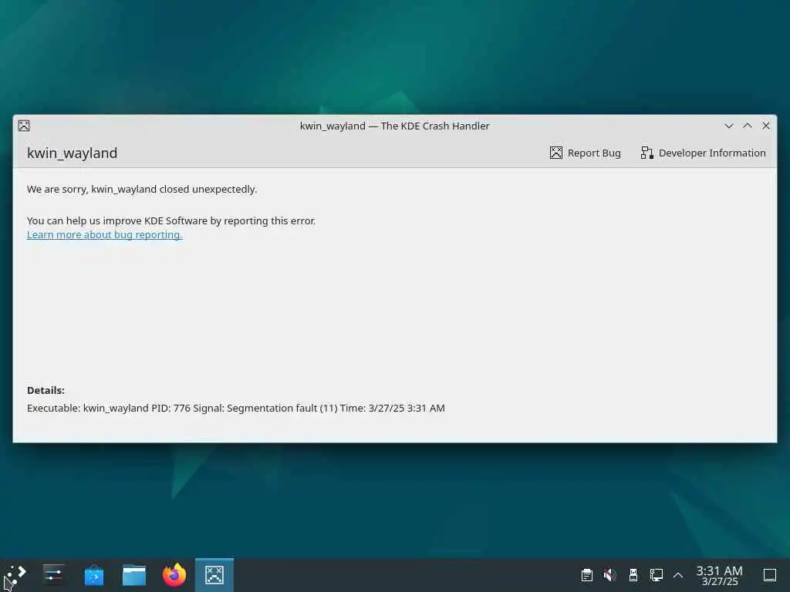Click the 'Executable: kwin_wayland PID: 776' details line
This screenshot has height=592, width=790.
pos(236,409)
